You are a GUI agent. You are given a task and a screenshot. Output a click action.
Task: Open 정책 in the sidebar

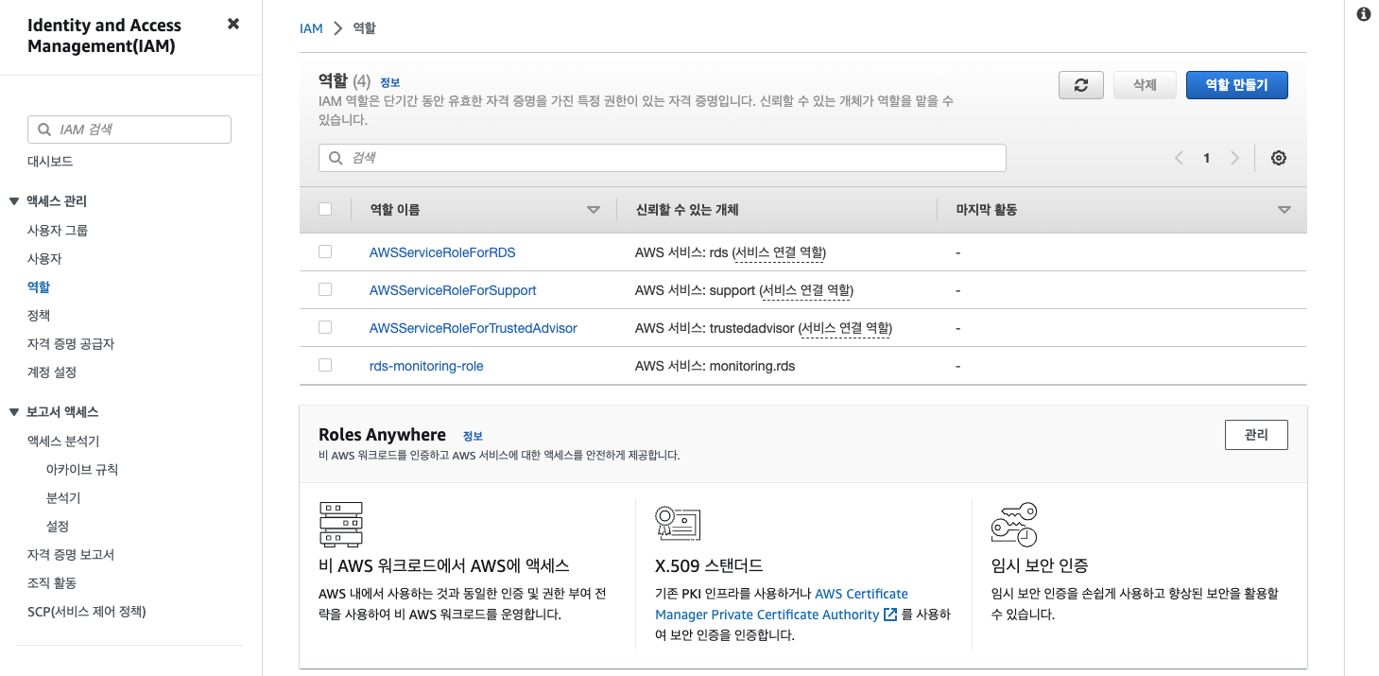pyautogui.click(x=39, y=316)
